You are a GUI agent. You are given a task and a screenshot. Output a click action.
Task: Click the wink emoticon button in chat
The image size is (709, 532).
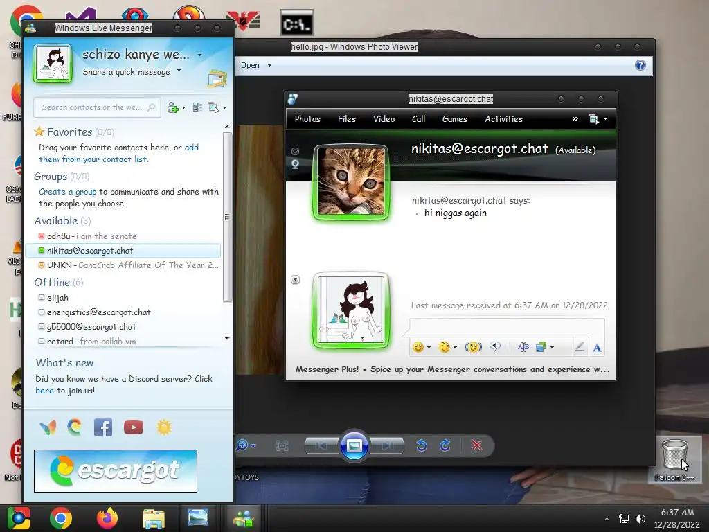click(445, 347)
